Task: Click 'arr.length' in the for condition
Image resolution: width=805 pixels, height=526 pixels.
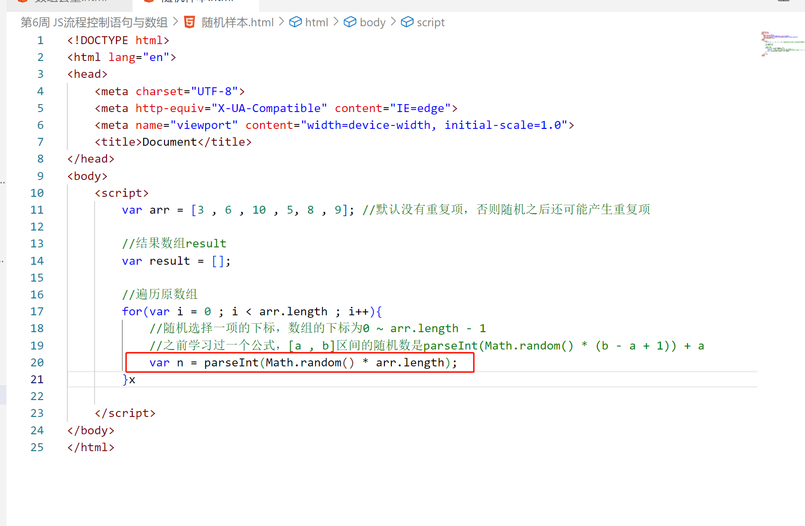Action: pos(293,311)
